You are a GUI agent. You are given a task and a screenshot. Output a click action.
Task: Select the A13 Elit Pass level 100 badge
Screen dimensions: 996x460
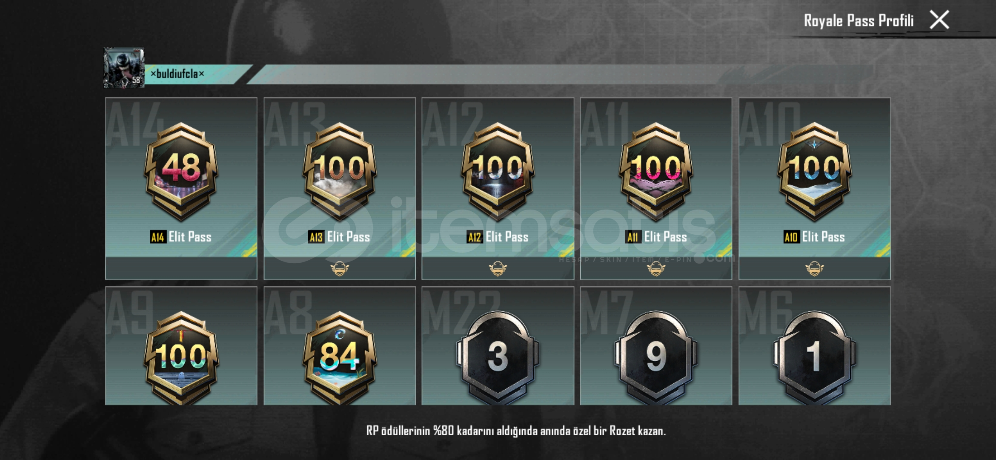pos(340,171)
